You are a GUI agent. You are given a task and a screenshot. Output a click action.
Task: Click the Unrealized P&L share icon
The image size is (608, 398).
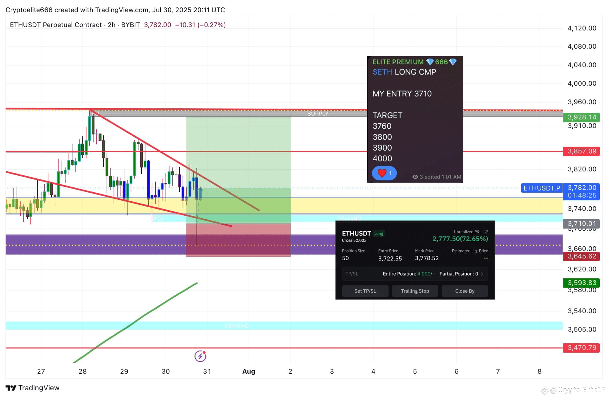(486, 232)
